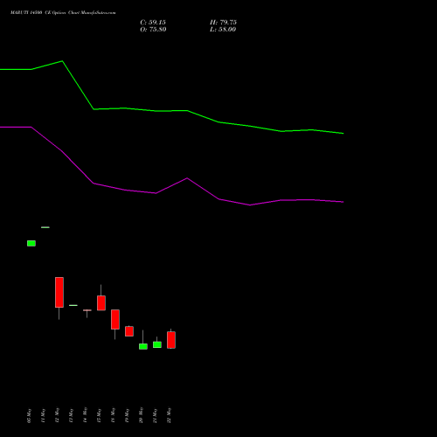Click the red candle for 15 May
Screen dimensions: 437x437
101,303
